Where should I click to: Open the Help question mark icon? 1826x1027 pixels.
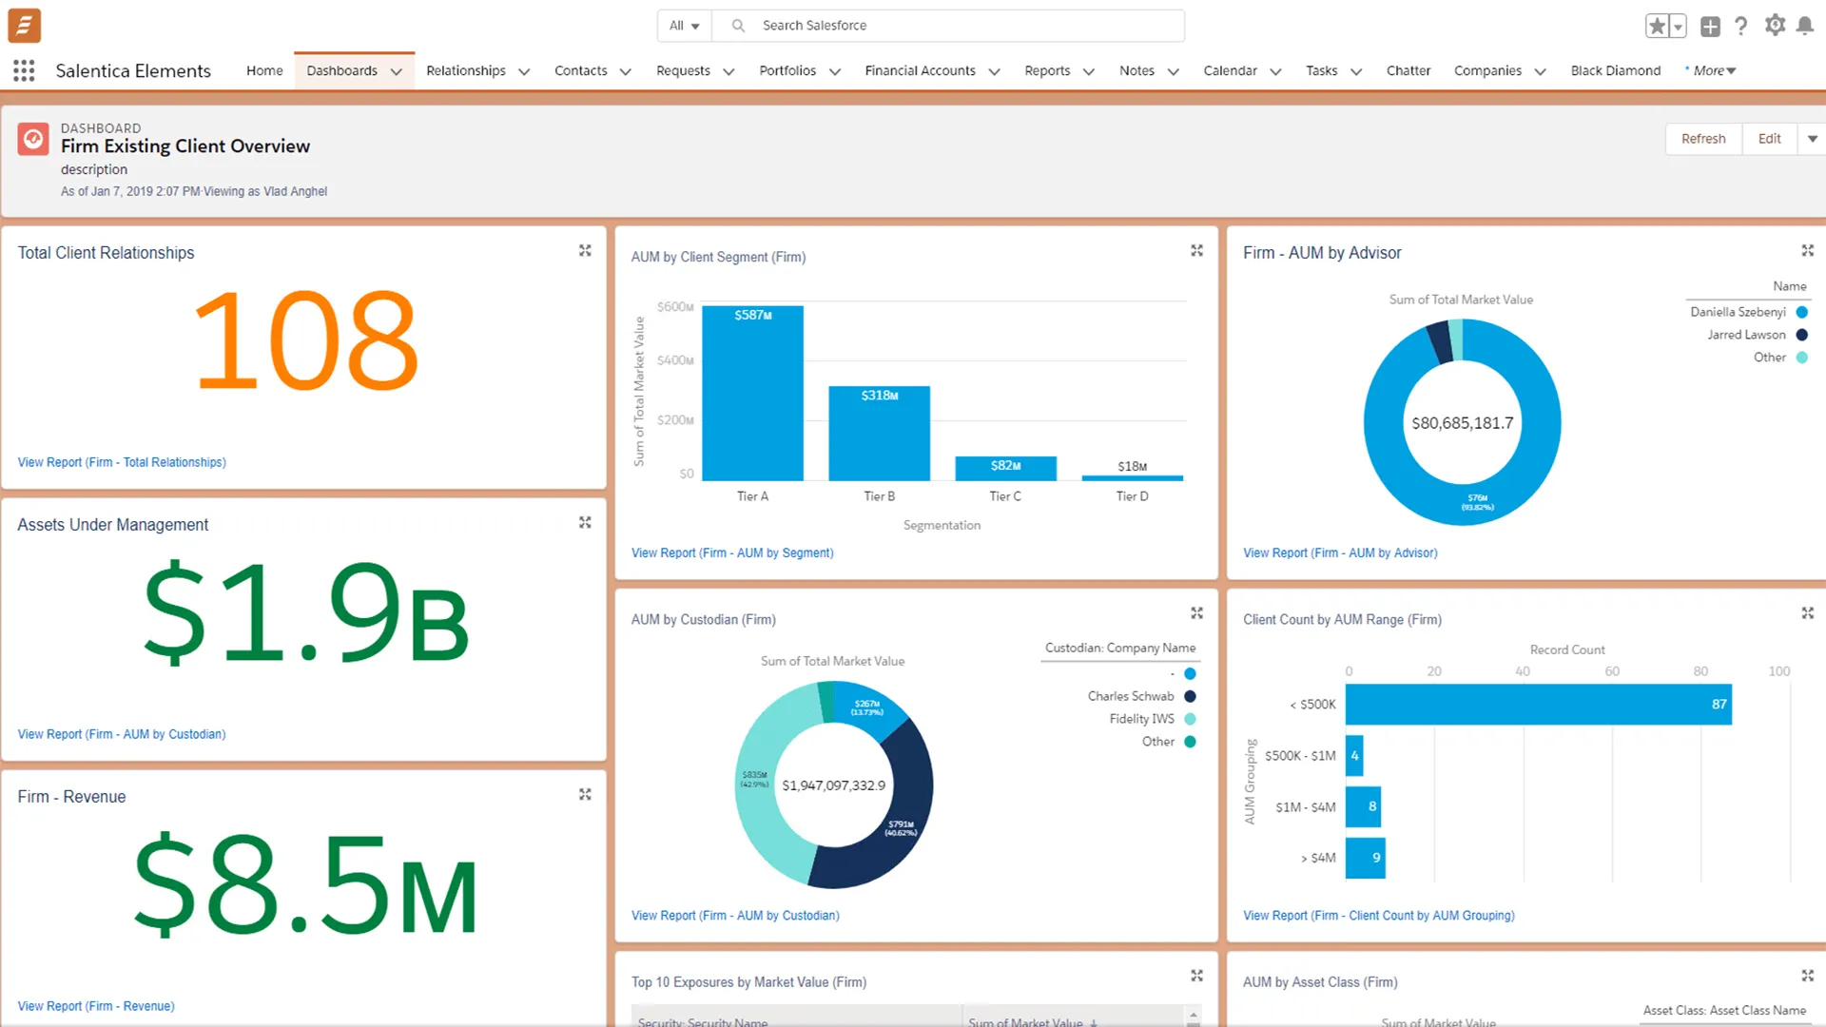tap(1740, 27)
